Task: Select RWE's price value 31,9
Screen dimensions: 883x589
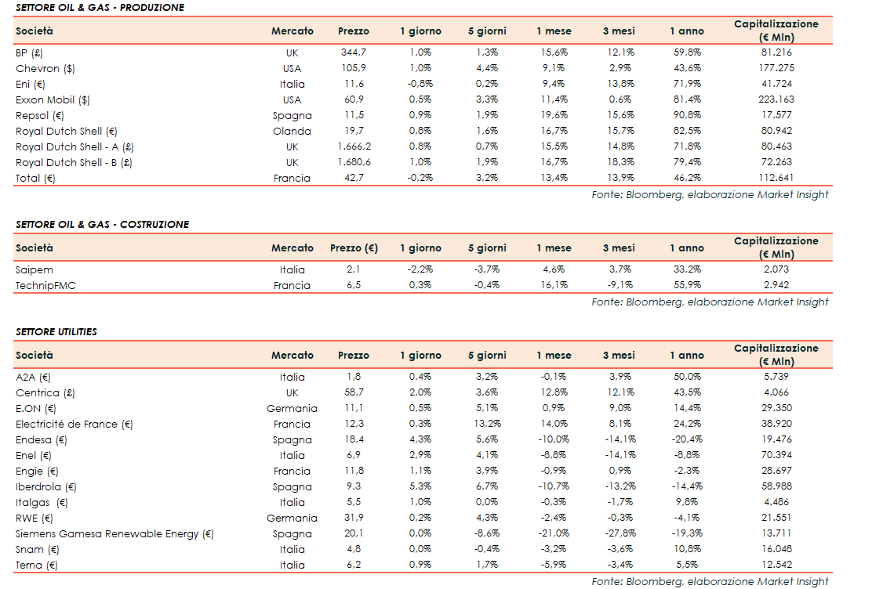Action: tap(354, 519)
